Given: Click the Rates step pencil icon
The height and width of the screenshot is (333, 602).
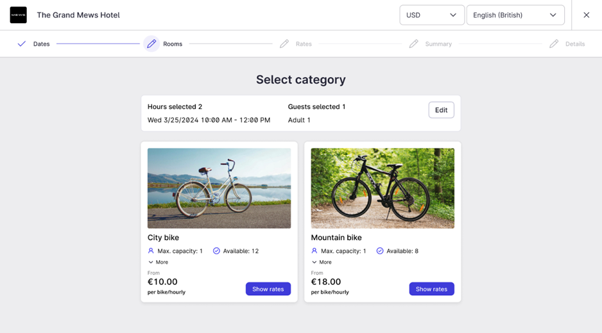Looking at the screenshot, I should pyautogui.click(x=284, y=44).
